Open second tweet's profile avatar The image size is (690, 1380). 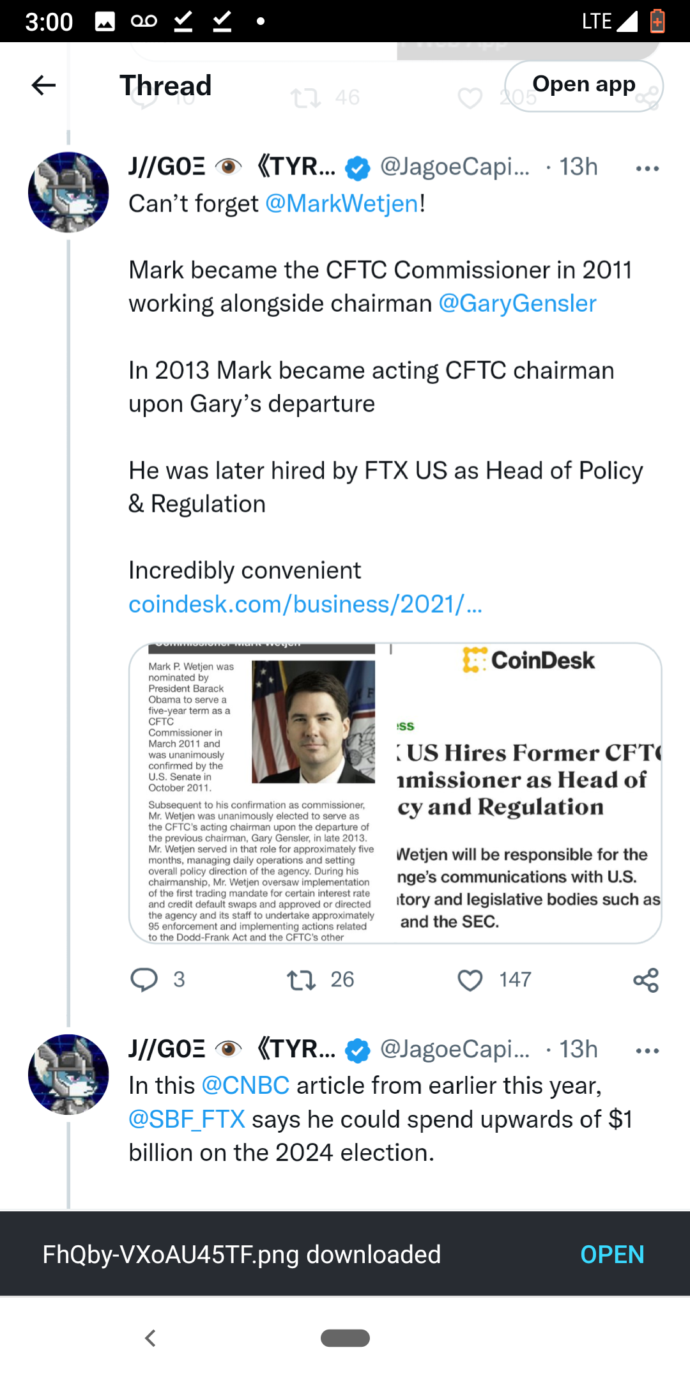click(x=68, y=1074)
